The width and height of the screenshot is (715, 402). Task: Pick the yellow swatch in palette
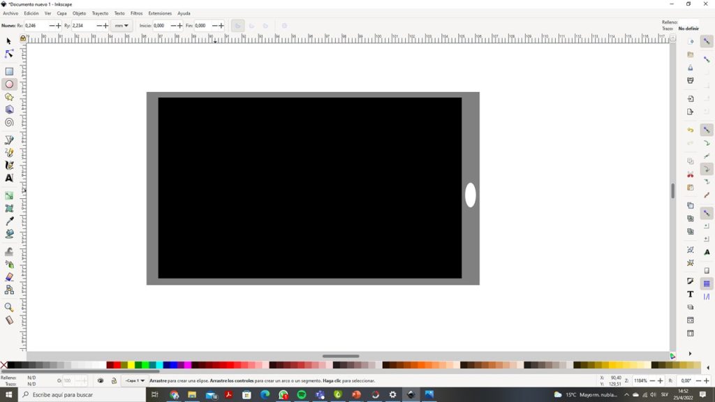(x=131, y=365)
